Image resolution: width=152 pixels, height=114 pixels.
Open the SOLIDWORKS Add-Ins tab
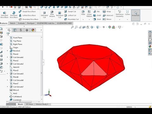46,23
